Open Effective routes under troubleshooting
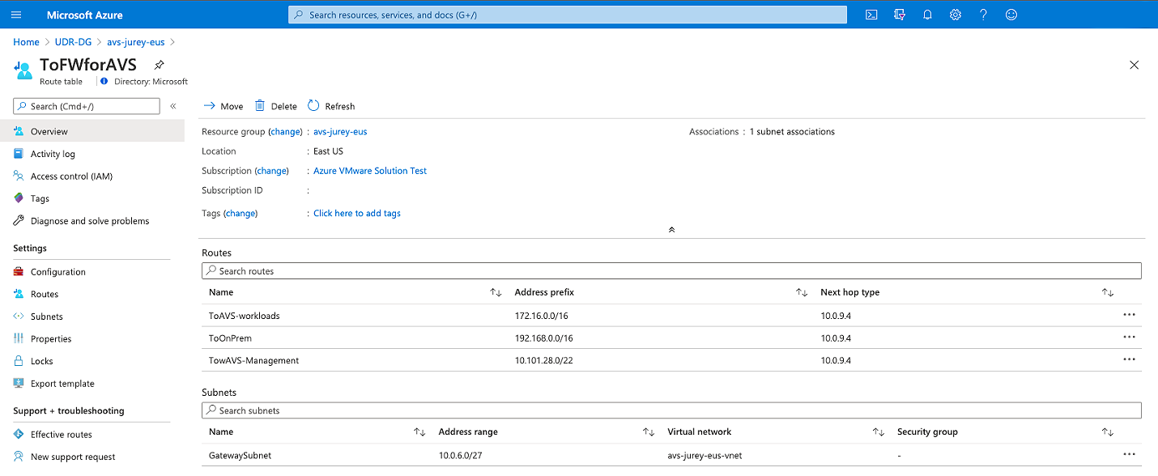 pos(61,435)
